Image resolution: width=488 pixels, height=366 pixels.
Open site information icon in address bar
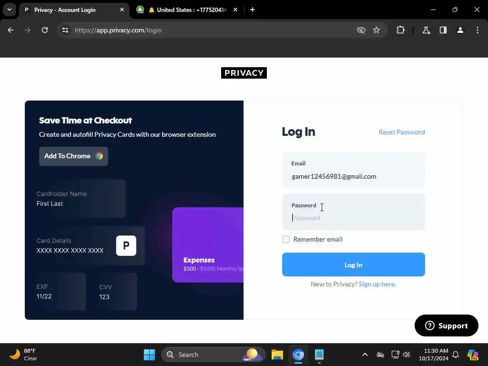(65, 30)
